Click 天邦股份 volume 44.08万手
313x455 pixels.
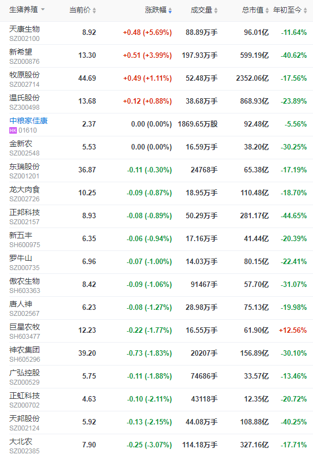pos(202,422)
